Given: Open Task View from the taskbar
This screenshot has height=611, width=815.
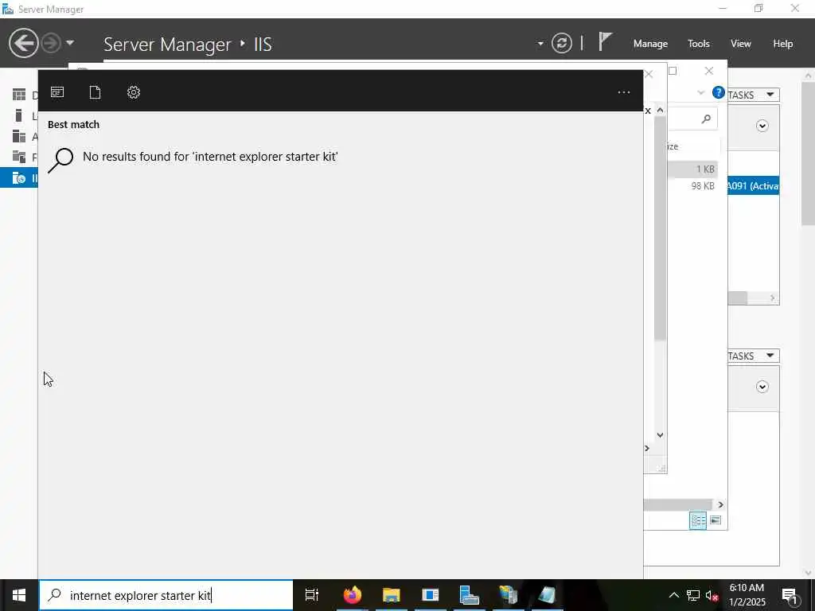Looking at the screenshot, I should (312, 595).
